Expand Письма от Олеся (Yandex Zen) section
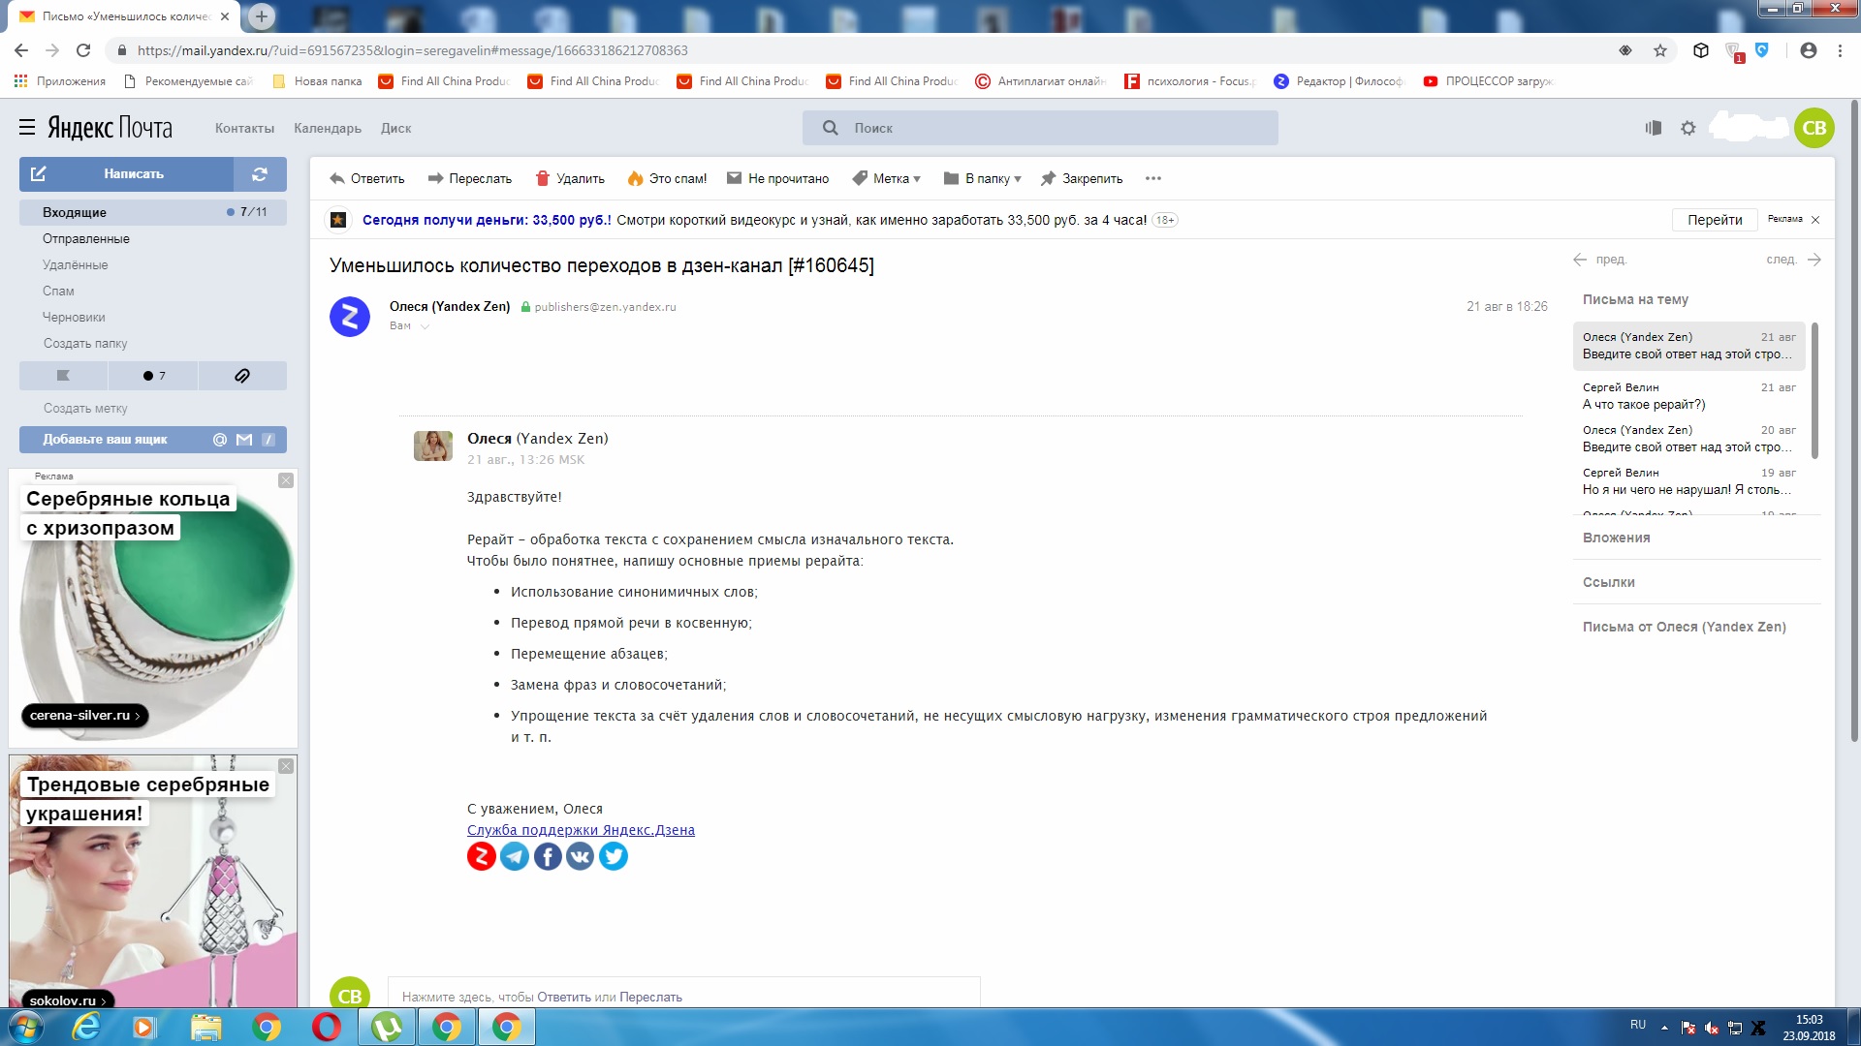The image size is (1861, 1046). click(1685, 627)
